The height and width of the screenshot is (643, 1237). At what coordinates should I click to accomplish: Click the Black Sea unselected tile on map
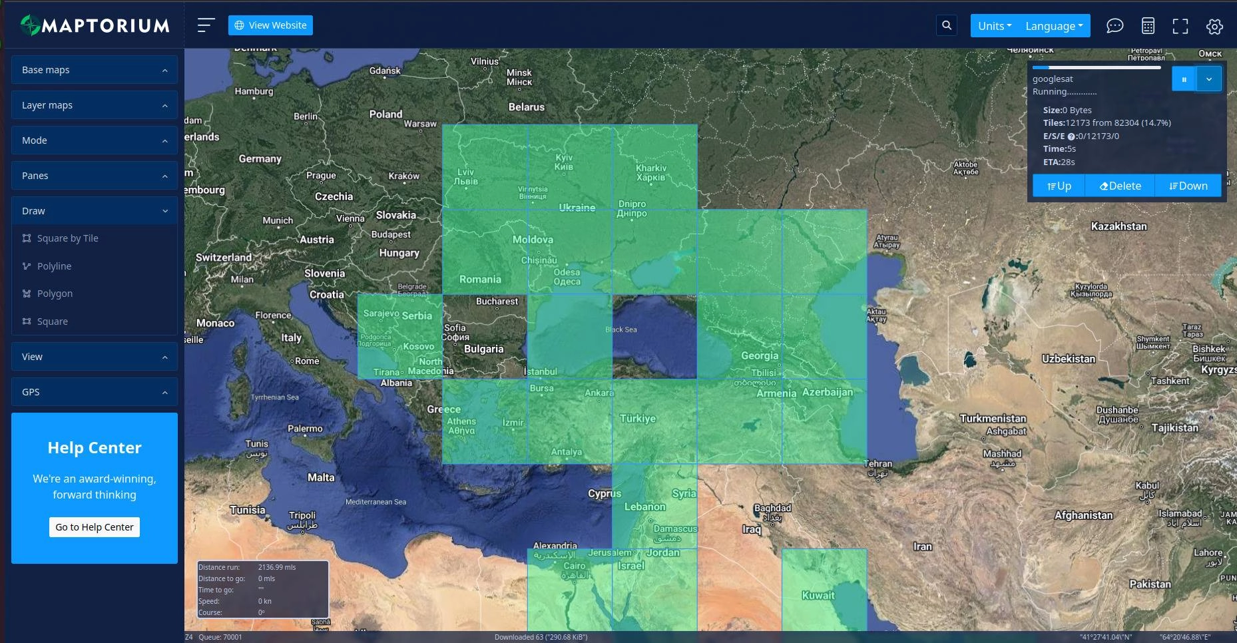[654, 337]
